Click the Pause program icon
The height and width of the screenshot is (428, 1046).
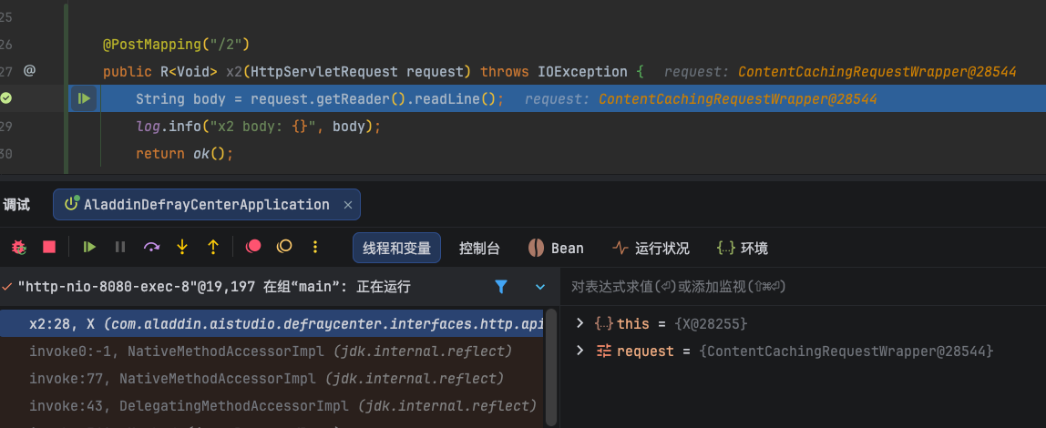120,247
